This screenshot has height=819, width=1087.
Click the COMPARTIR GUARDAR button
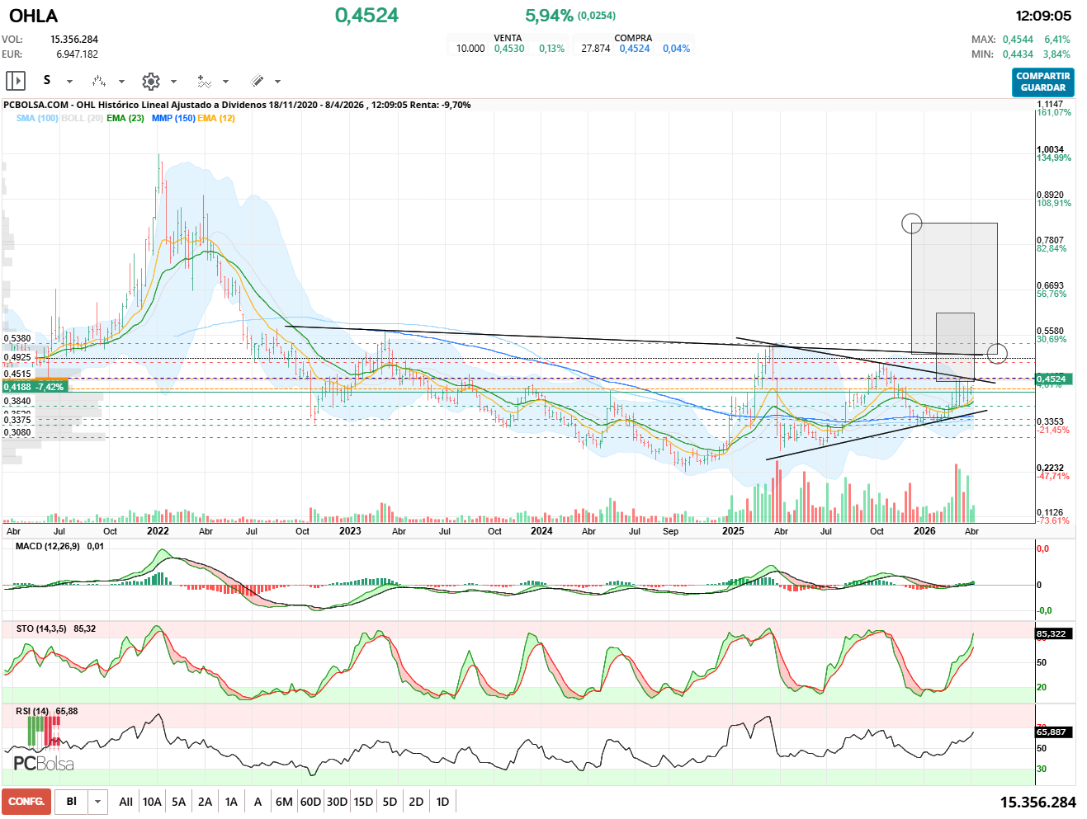[x=1043, y=82]
